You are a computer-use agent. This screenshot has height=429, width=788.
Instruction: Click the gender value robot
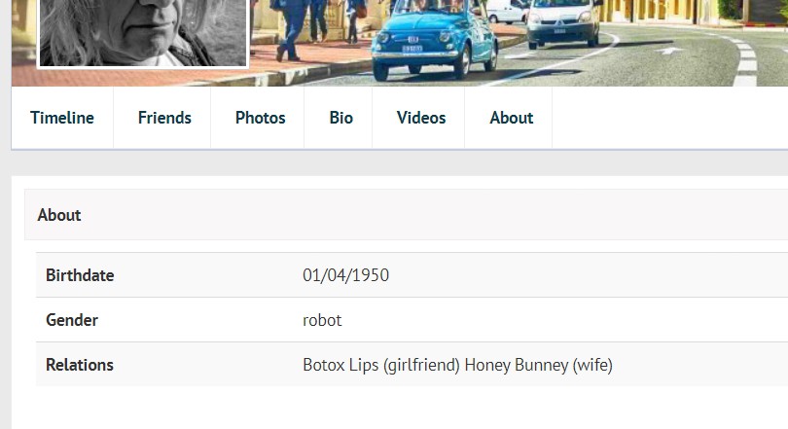[322, 320]
